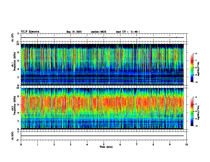Click the time axis tick label "9"
Viewport: 210px width, 162px height.
pyautogui.click(x=170, y=145)
